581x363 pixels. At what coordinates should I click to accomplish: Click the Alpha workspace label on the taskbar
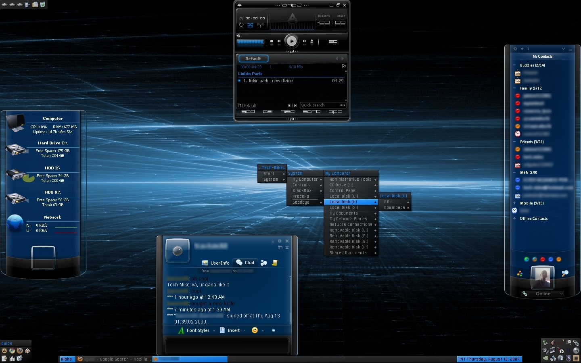(x=66, y=359)
